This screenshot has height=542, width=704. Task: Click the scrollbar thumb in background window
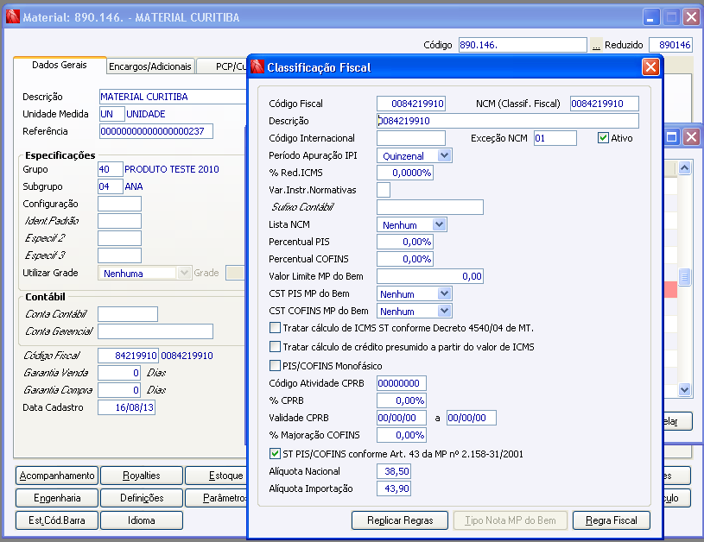coord(684,277)
